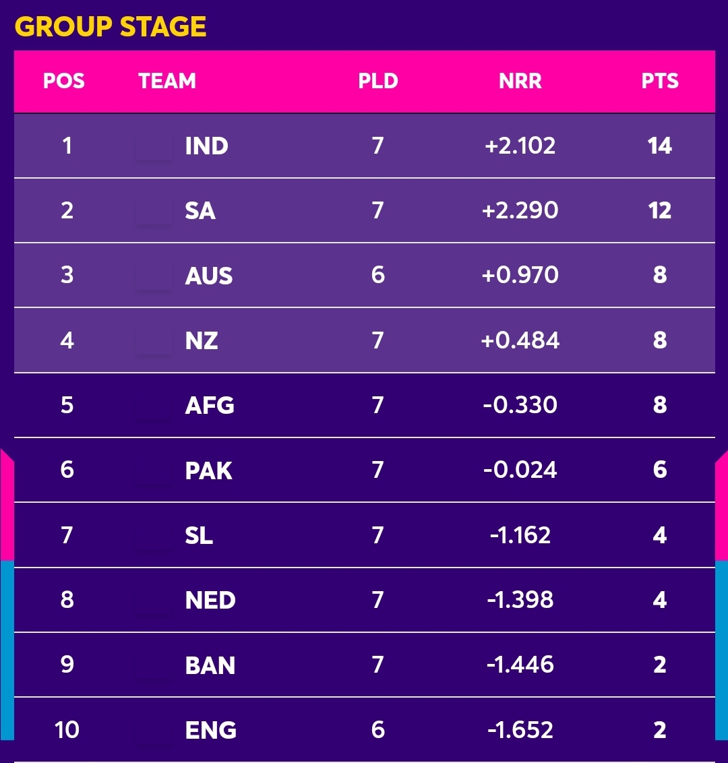Select Pakistan's 6 points value
Image resolution: width=728 pixels, height=763 pixels.
[660, 470]
